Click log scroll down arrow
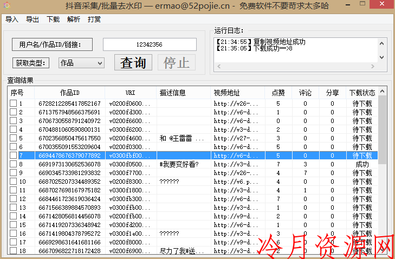This screenshot has width=395, height=259. 381,57
